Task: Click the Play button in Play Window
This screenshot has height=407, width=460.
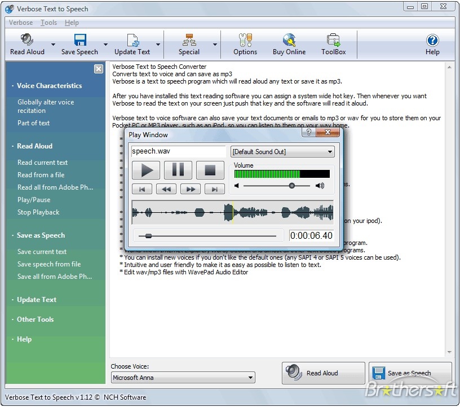Action: pyautogui.click(x=146, y=170)
